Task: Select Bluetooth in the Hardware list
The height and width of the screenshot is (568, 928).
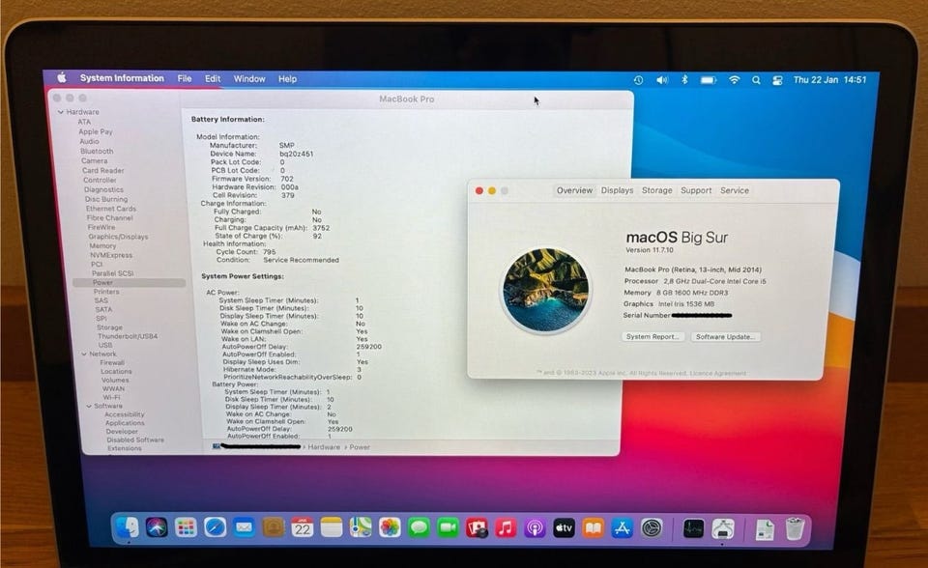Action: (x=97, y=151)
